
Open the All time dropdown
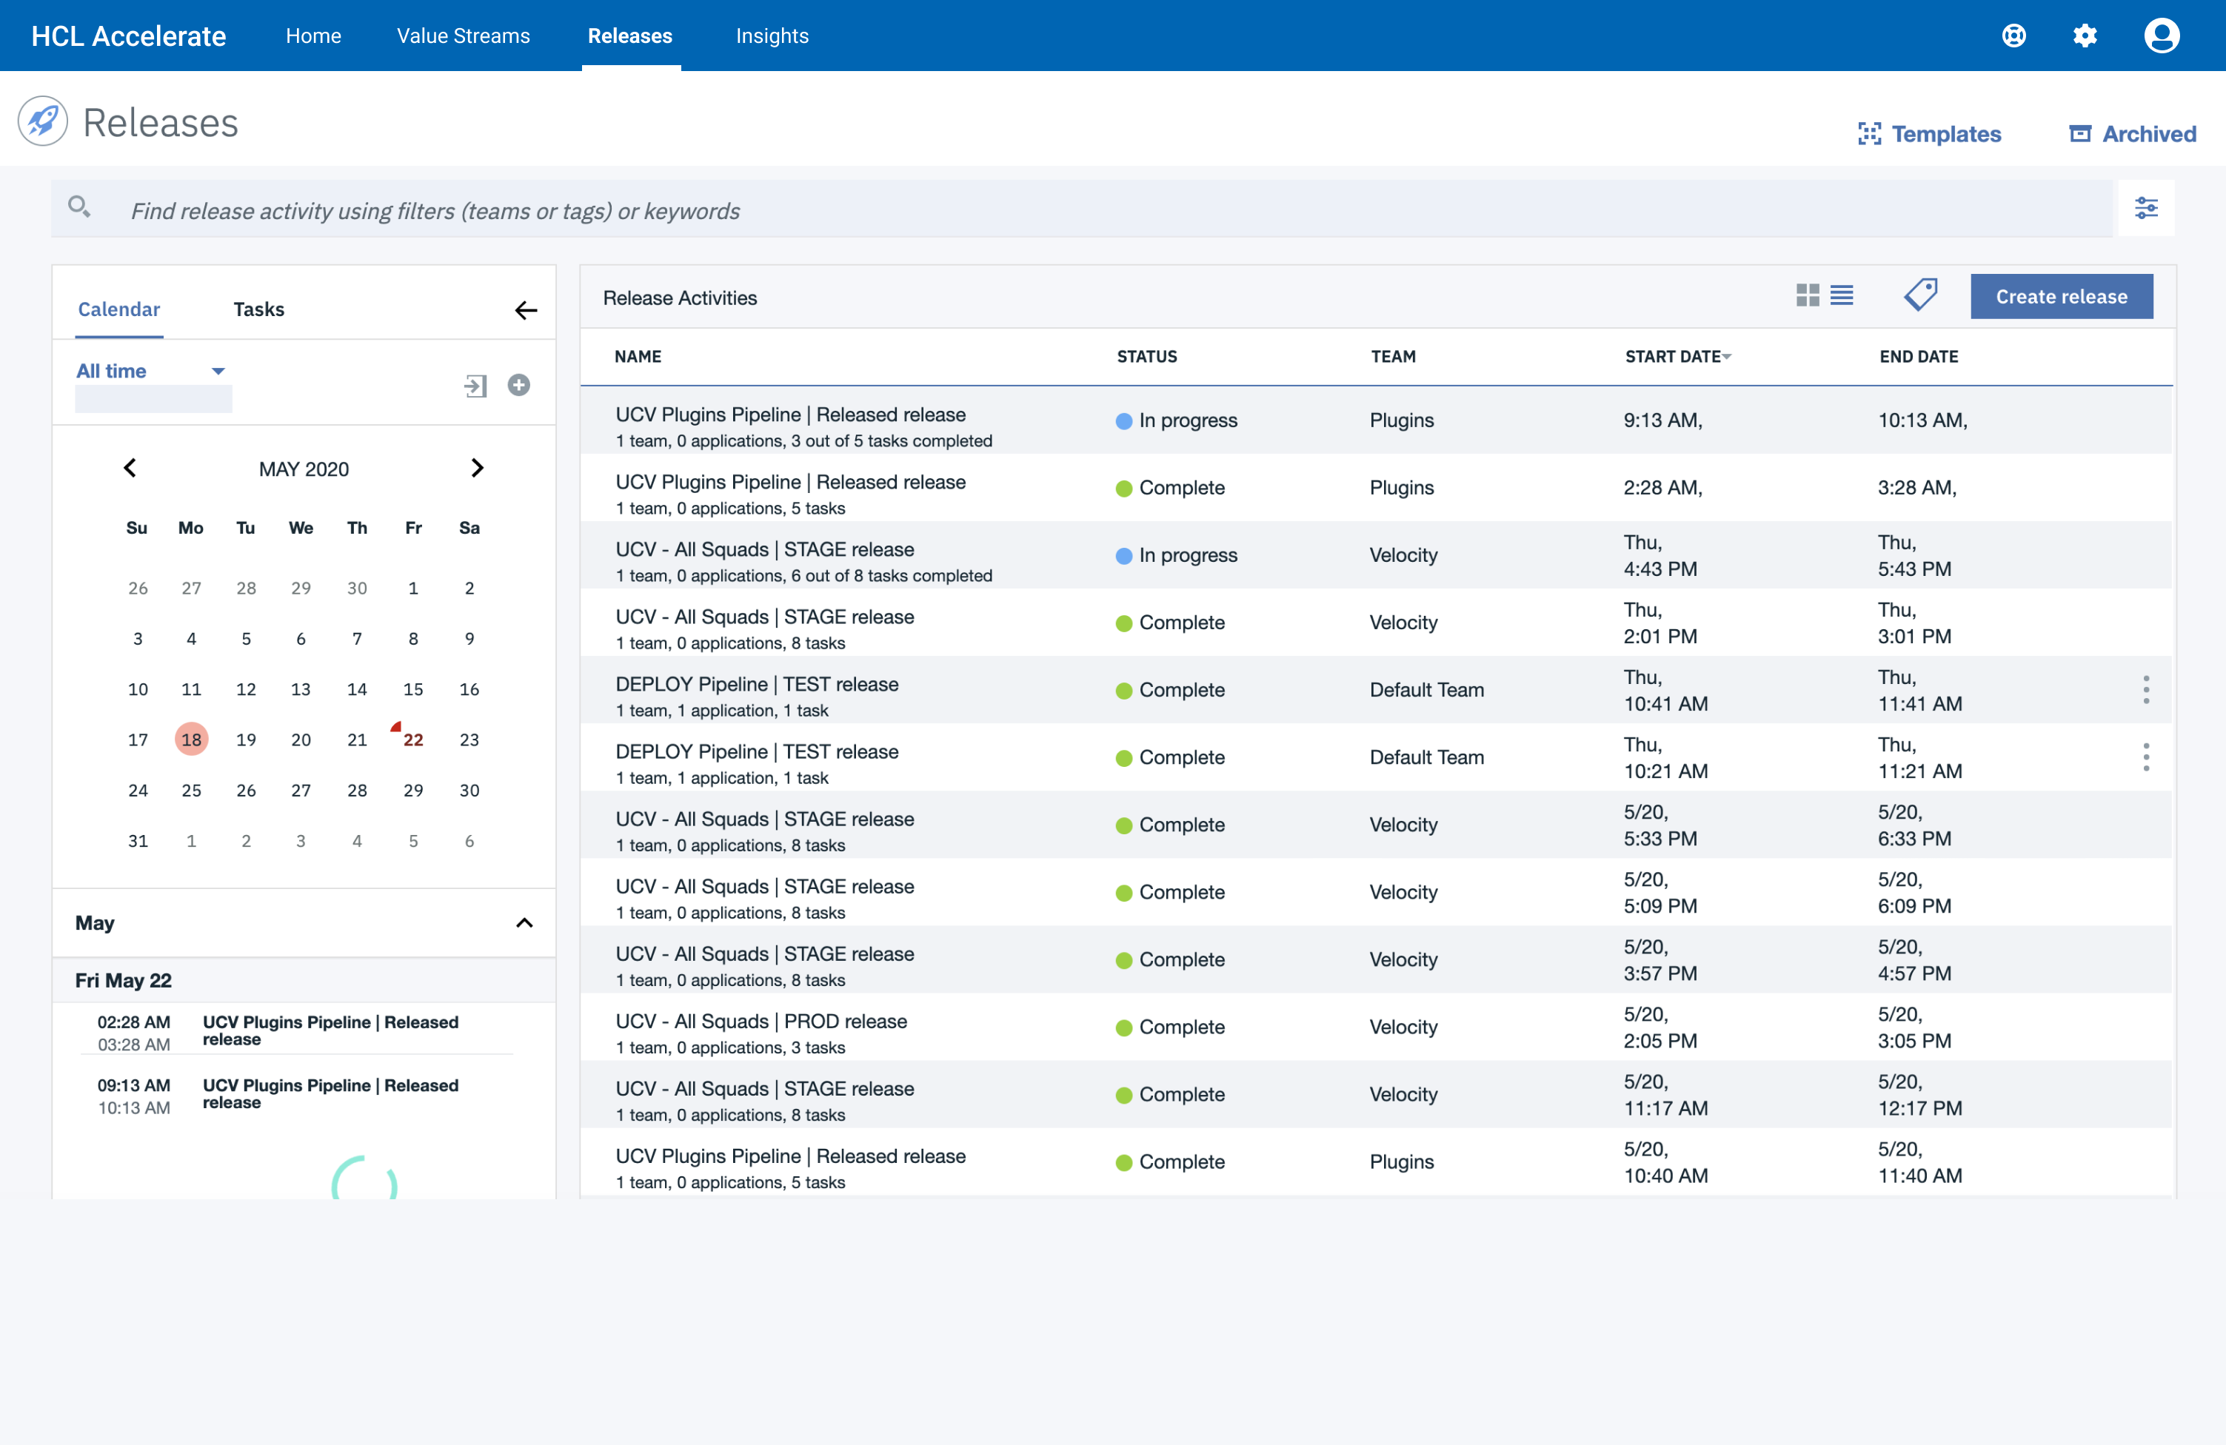150,372
